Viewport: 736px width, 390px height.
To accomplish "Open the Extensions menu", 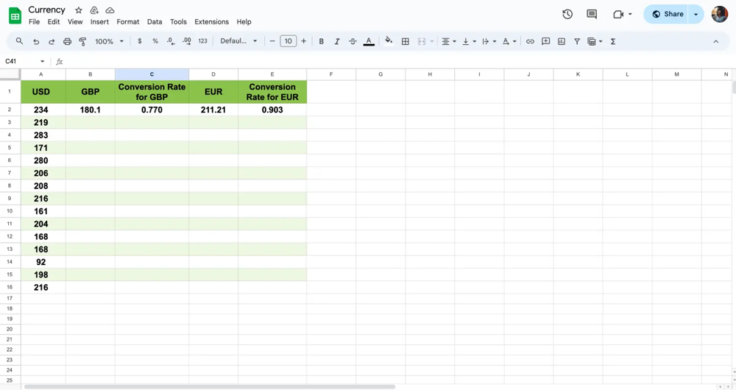I will coord(211,22).
